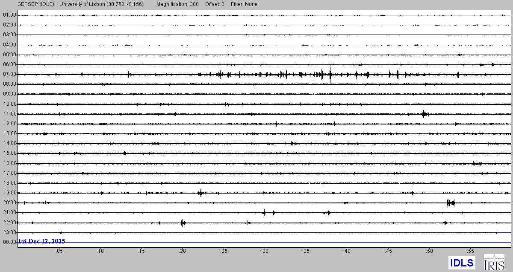This screenshot has height=272, width=513.
Task: Click the 11:00 hour row label
Action: 9,114
